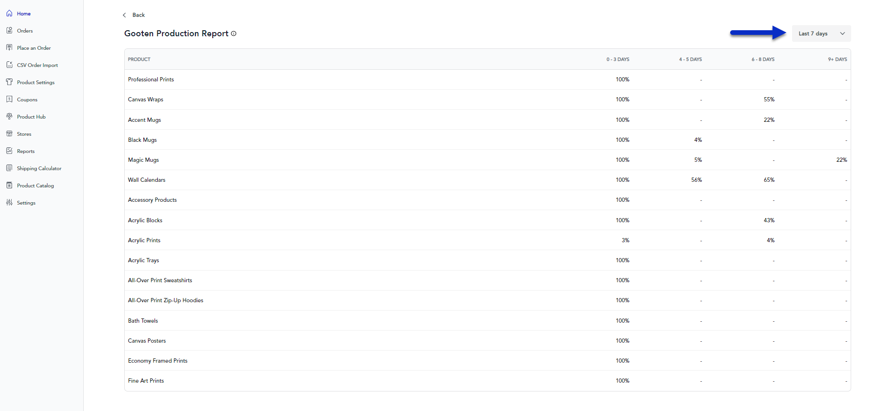Viewport: 880px width, 411px height.
Task: Click the Reports chart icon
Action: [x=9, y=151]
